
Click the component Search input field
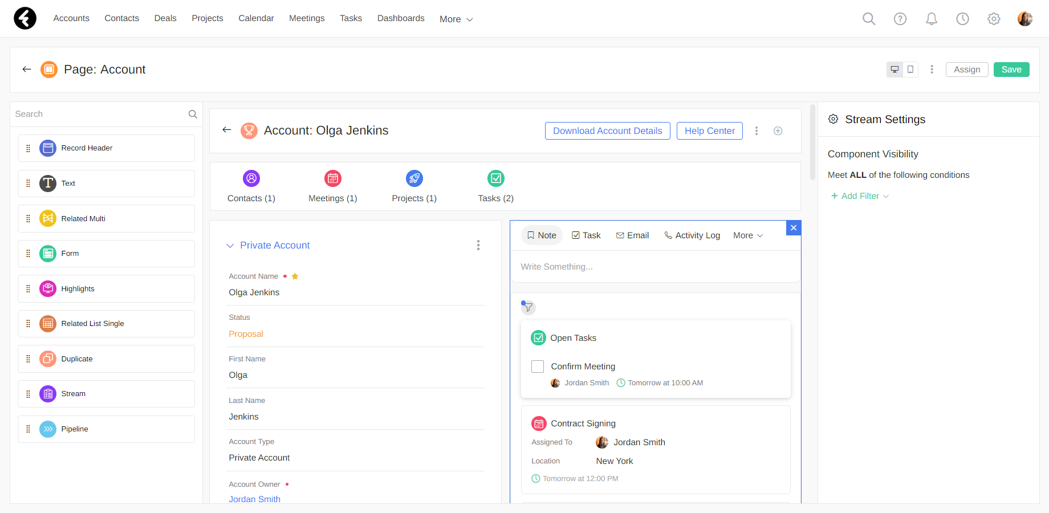[x=100, y=114]
